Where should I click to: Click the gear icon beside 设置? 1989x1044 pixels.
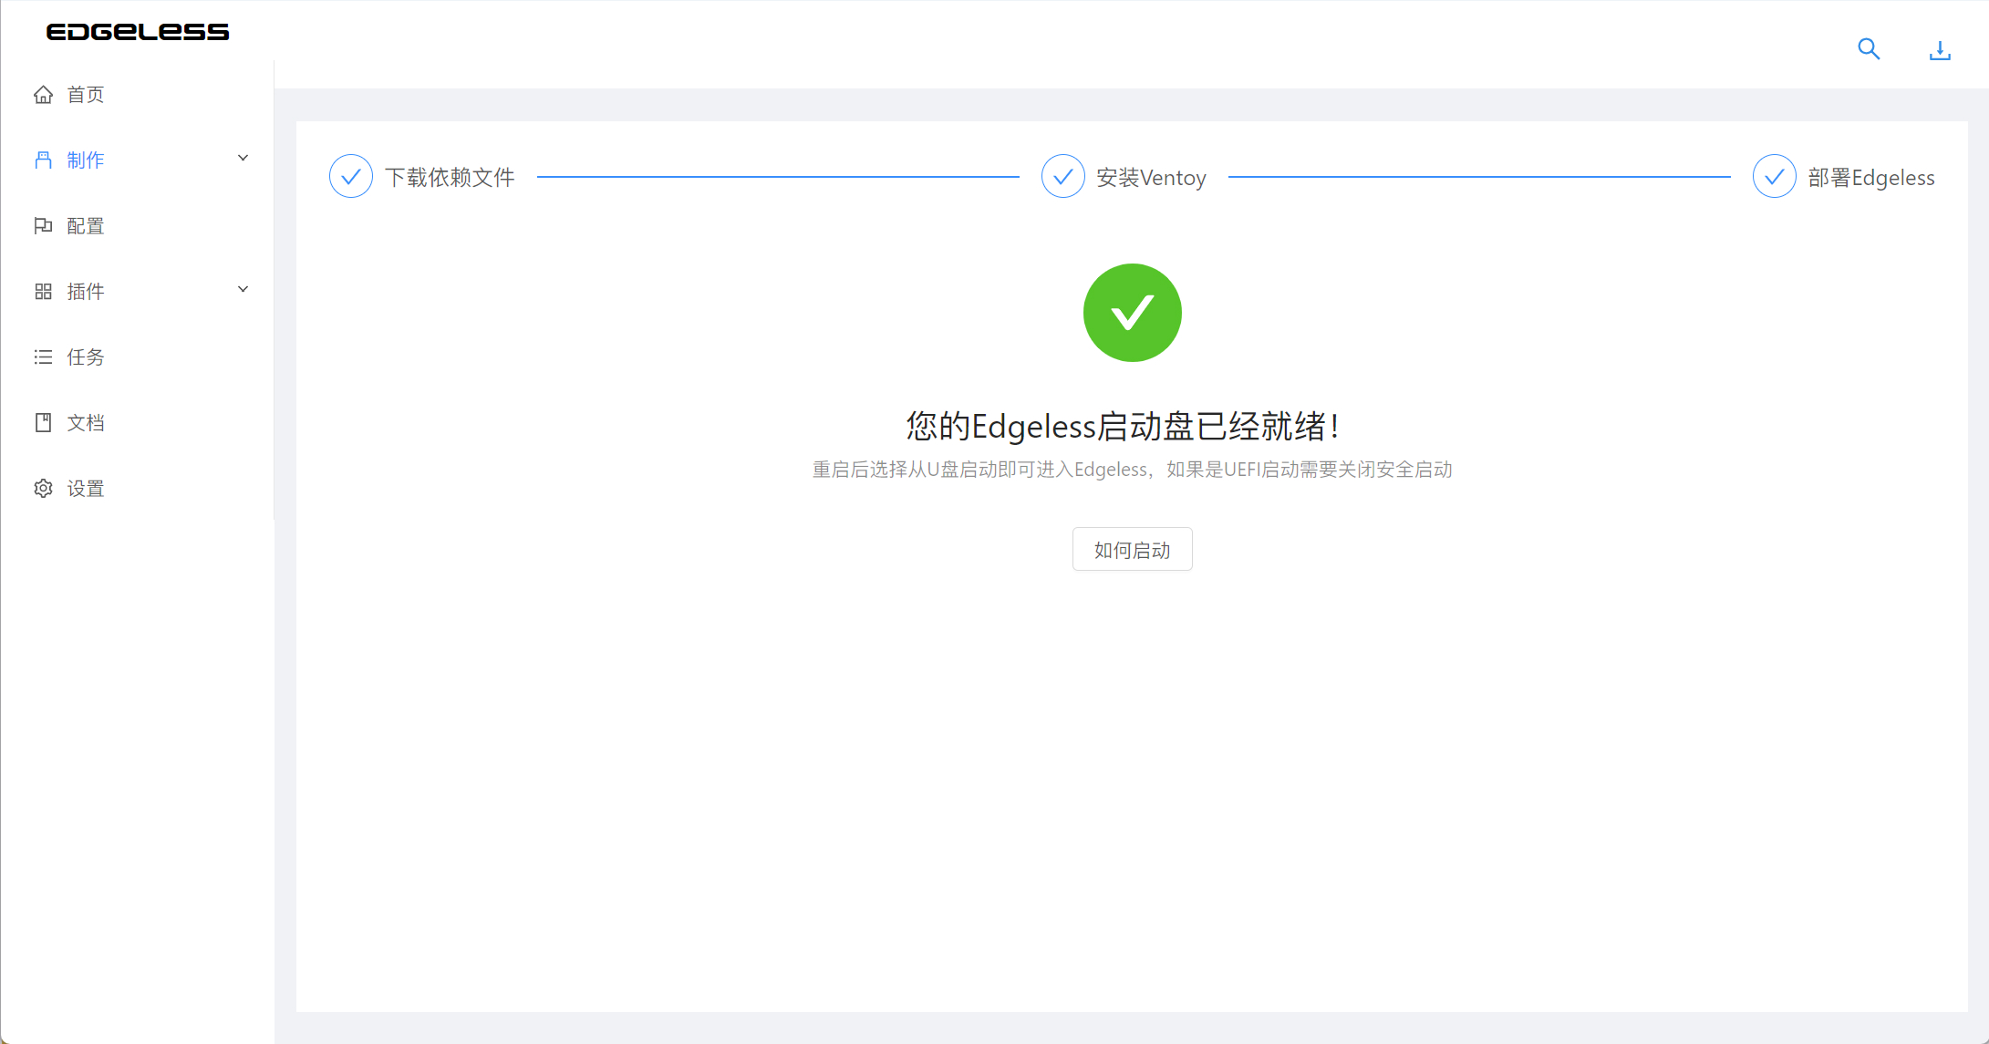[43, 489]
